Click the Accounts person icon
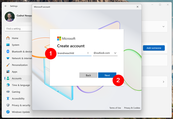 tap(8, 78)
